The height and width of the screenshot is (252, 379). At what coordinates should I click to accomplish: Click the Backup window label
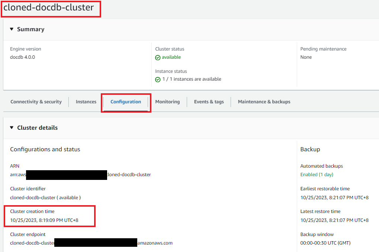tap(317, 235)
